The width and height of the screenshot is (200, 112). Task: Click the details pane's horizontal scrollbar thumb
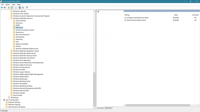pos(158,105)
